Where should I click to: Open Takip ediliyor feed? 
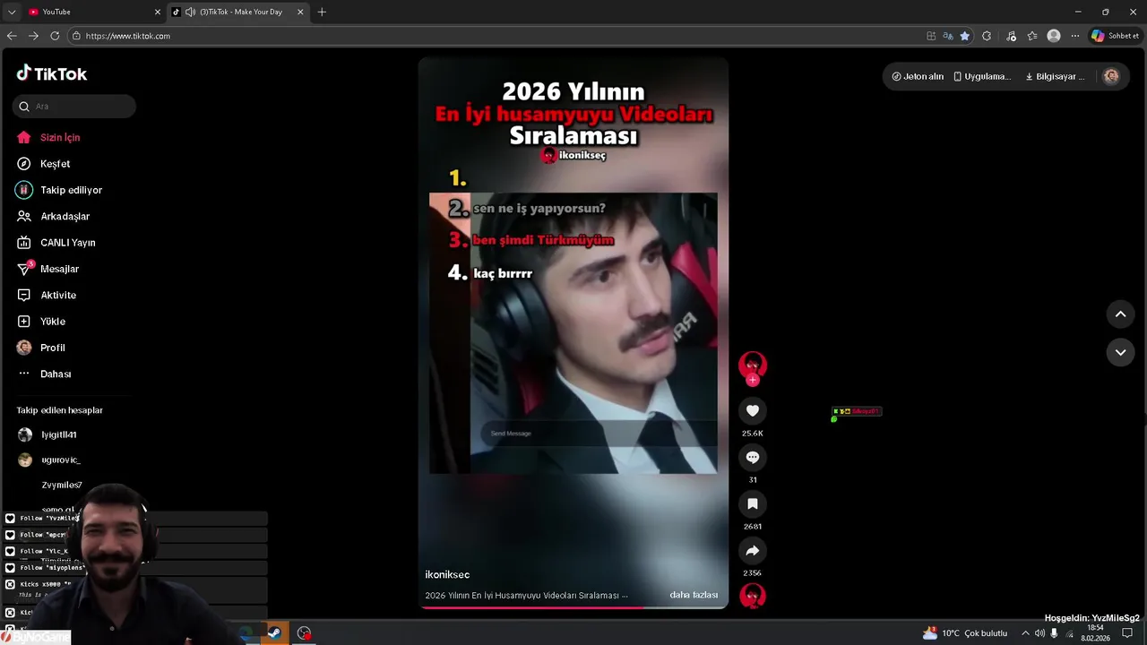coord(59,190)
